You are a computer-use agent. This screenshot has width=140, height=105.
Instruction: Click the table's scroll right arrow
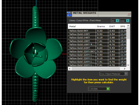[125, 69]
